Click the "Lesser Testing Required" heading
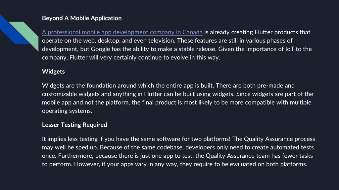Viewport: 339px width, 190px height. pos(74,125)
